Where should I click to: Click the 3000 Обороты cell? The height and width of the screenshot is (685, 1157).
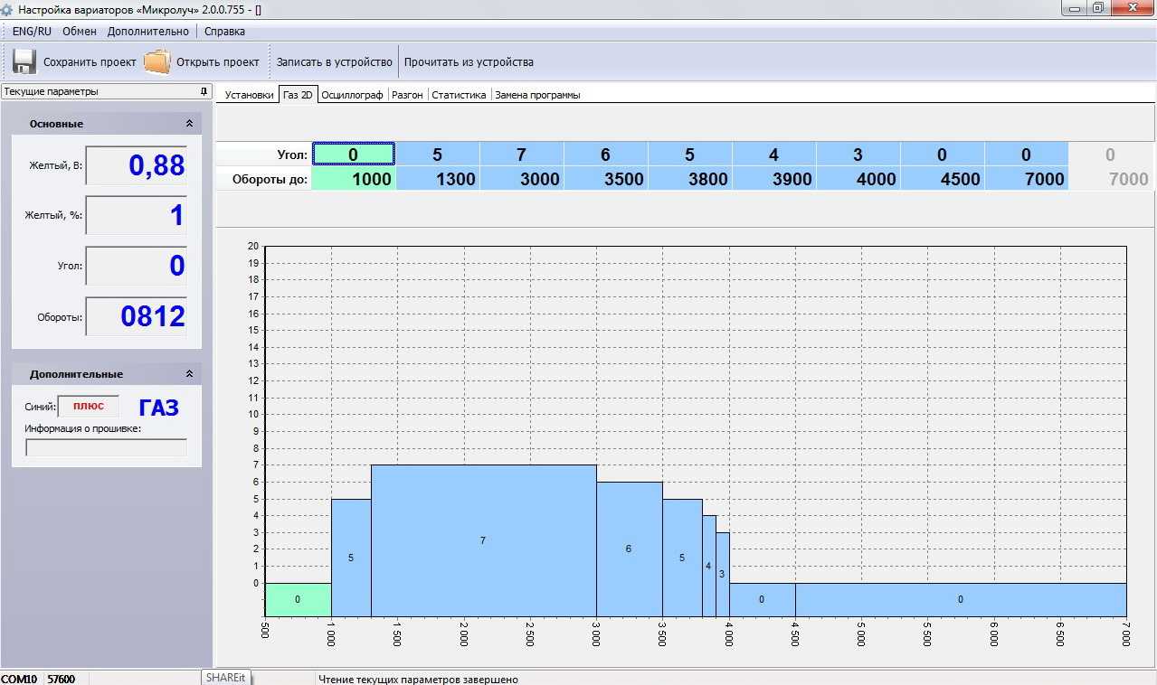tap(522, 179)
